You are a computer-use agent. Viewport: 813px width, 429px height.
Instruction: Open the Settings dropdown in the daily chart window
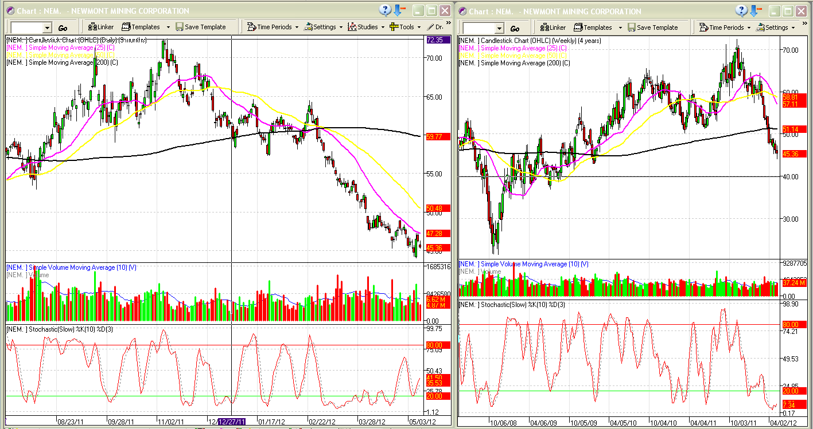pyautogui.click(x=324, y=27)
